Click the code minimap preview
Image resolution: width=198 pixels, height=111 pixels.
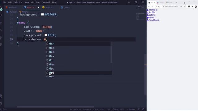(140, 16)
